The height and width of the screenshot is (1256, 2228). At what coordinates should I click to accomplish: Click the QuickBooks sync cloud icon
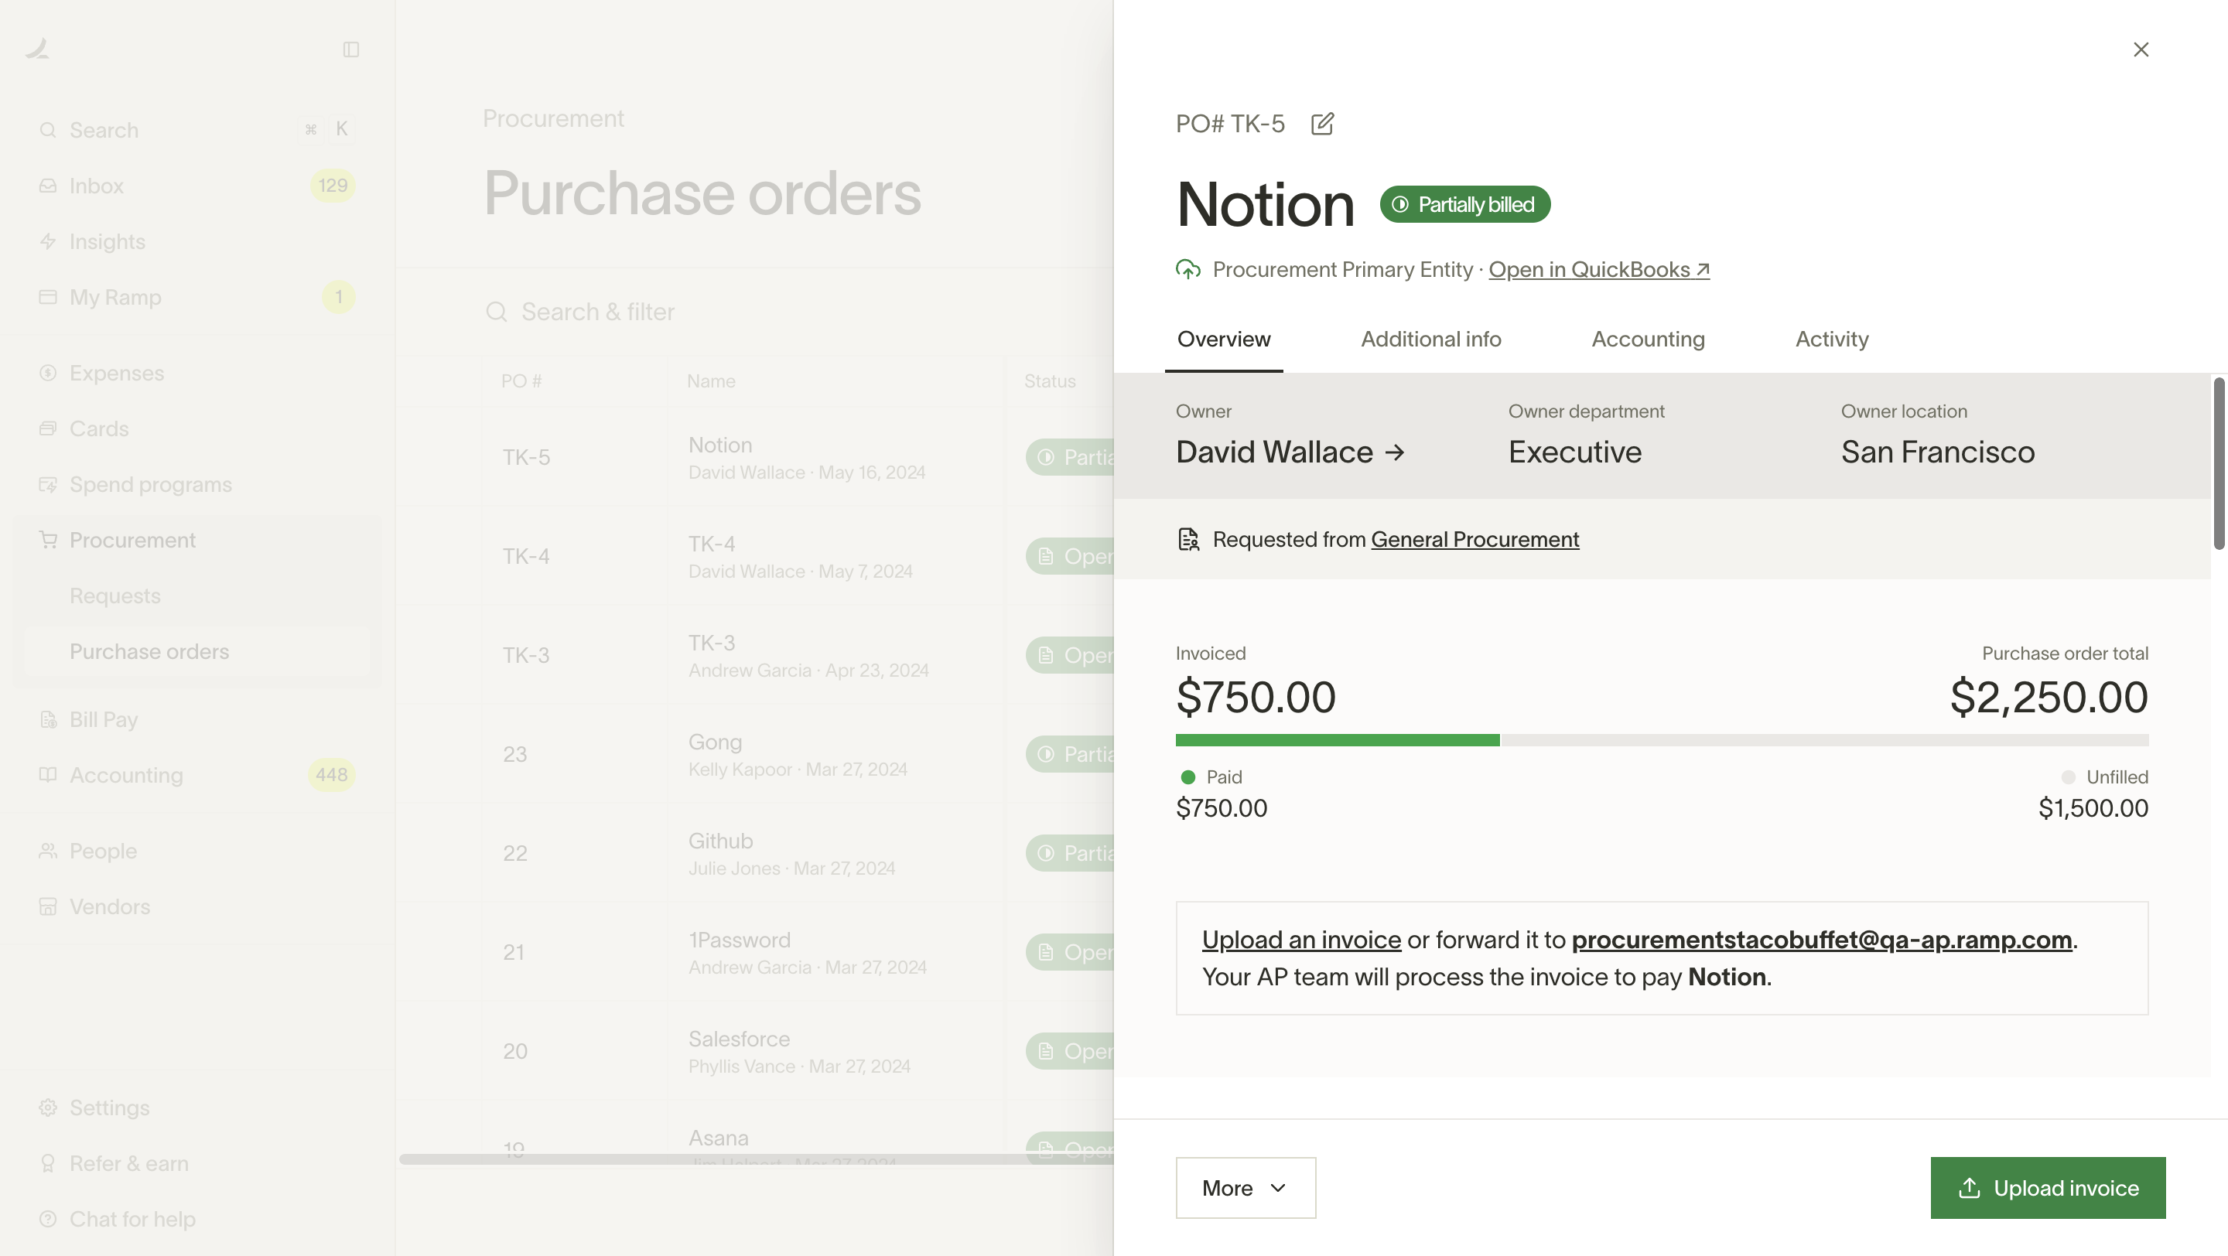click(x=1188, y=270)
